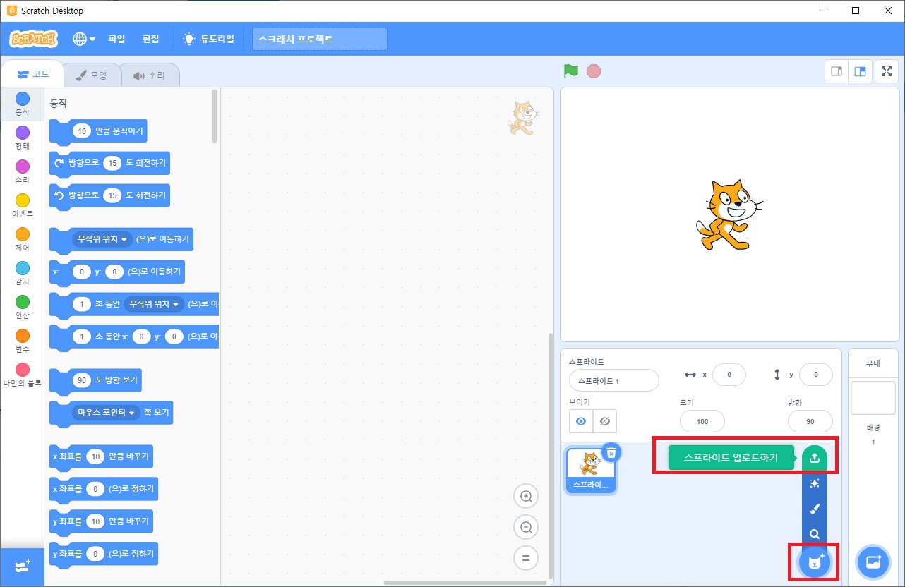The width and height of the screenshot is (905, 587).
Task: Click the 90 도 방향 보기 block
Action: (95, 381)
